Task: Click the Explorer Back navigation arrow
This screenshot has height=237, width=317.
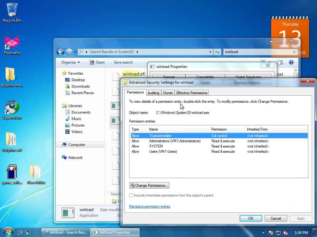Action: [x=60, y=52]
